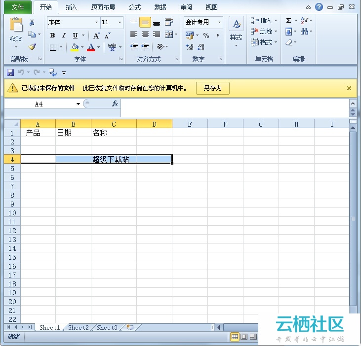Apply percent style
Image resolution: width=361 pixels, height=346 pixels.
pyautogui.click(x=206, y=35)
